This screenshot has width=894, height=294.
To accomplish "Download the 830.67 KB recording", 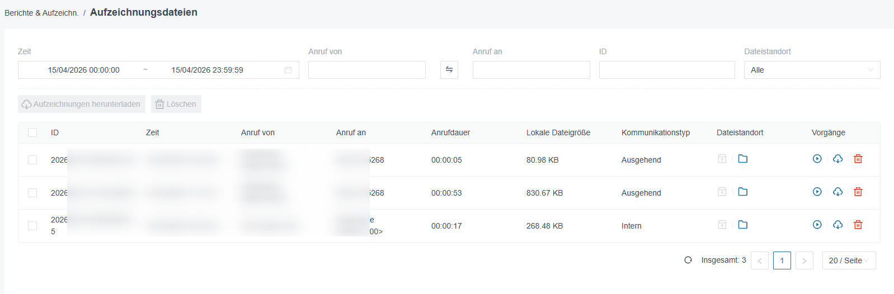I will [837, 192].
